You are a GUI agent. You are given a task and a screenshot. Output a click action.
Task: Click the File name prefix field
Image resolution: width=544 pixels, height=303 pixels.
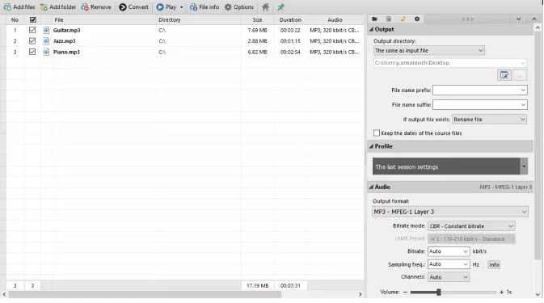[480, 90]
